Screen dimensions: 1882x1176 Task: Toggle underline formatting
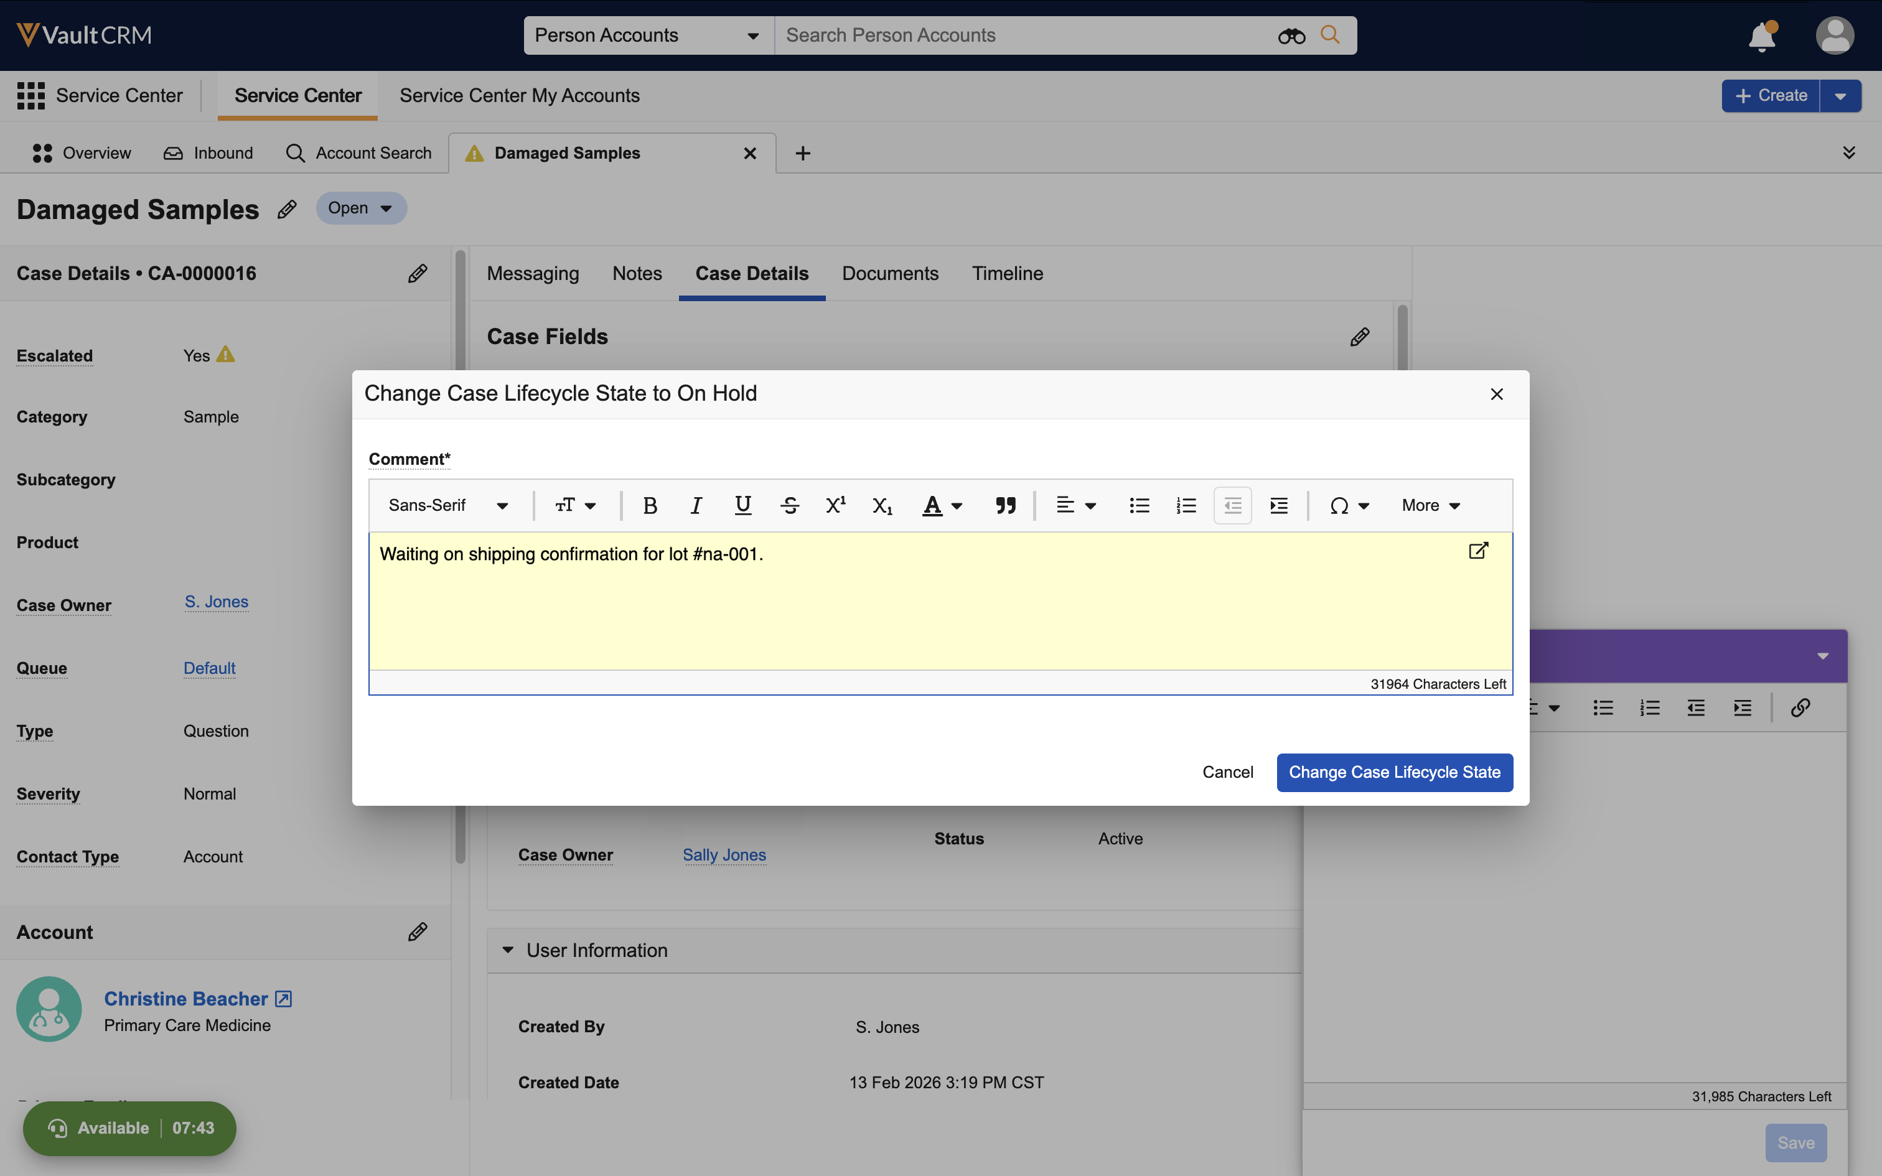pyautogui.click(x=742, y=505)
